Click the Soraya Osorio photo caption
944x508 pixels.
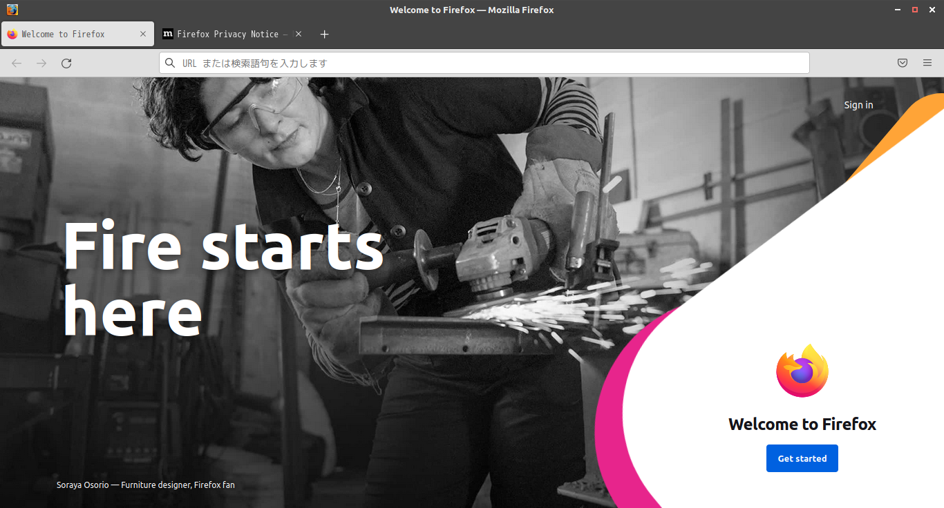pyautogui.click(x=146, y=485)
